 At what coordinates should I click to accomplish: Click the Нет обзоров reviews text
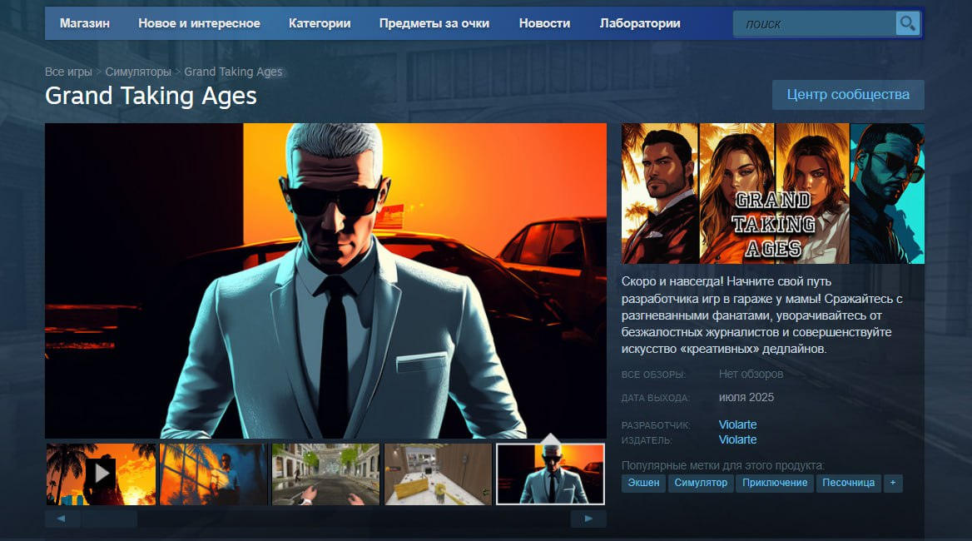pos(751,375)
